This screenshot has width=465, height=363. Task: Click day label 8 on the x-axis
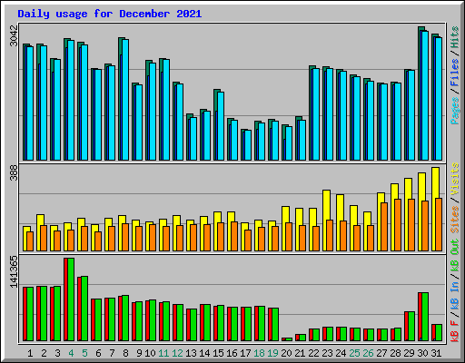[x=125, y=353]
